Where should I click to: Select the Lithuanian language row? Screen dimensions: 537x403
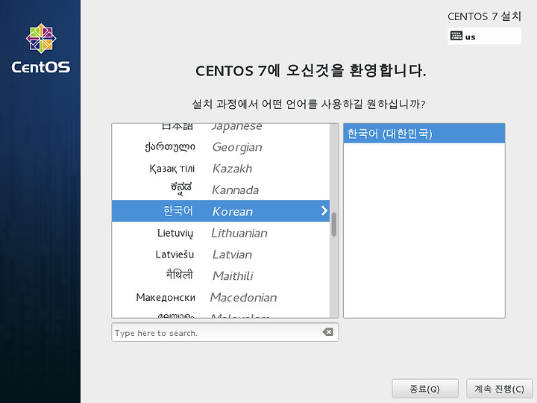[x=221, y=233]
